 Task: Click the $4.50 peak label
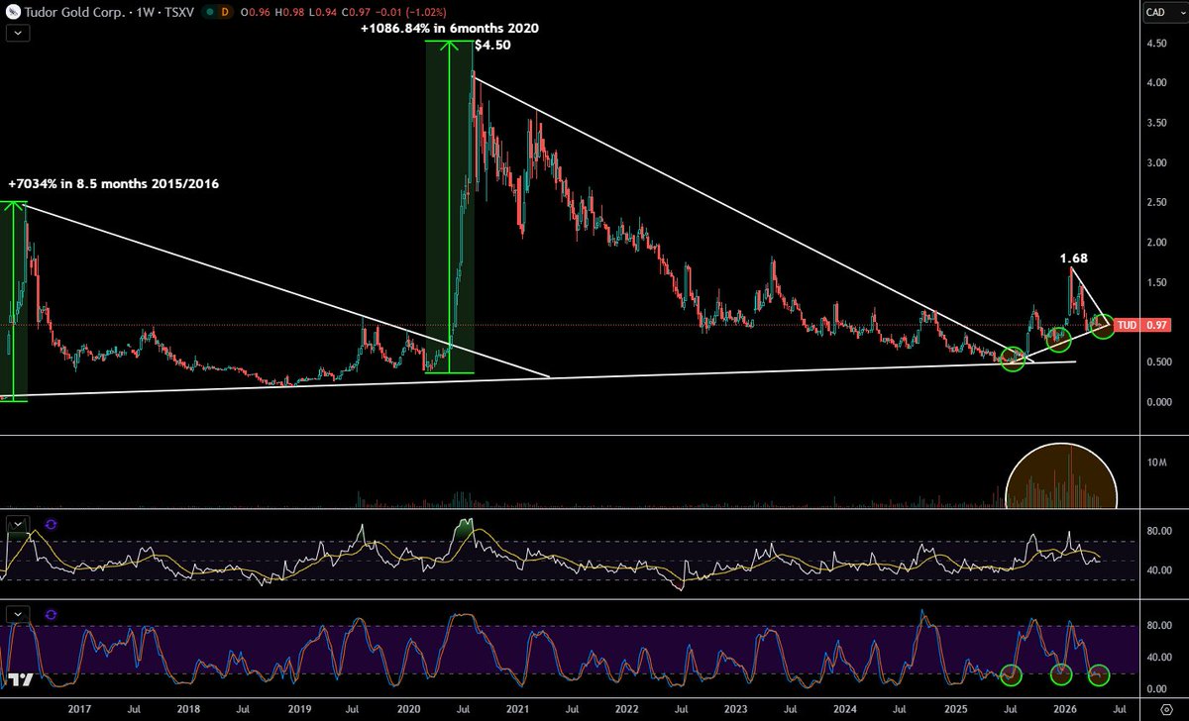point(491,46)
